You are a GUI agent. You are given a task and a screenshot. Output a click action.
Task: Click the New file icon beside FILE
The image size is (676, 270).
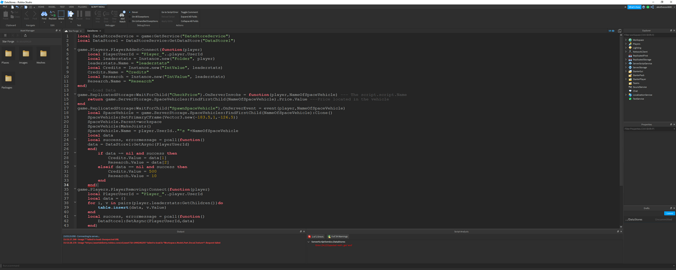tap(12, 7)
